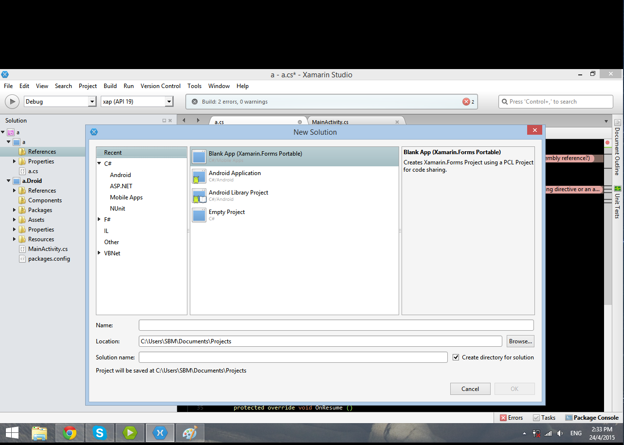Open the document tab list dropdown arrow
This screenshot has width=624, height=445.
coord(606,121)
